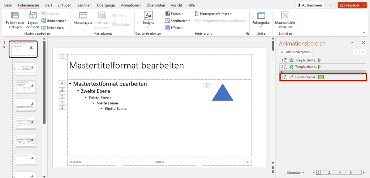This screenshot has width=370, height=178.
Task: Close the master view via Masteransicht schließen
Action: [x=285, y=20]
